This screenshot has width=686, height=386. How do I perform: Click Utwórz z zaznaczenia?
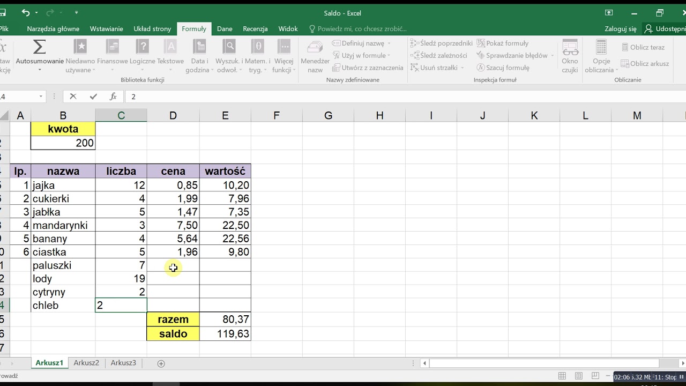(x=368, y=68)
